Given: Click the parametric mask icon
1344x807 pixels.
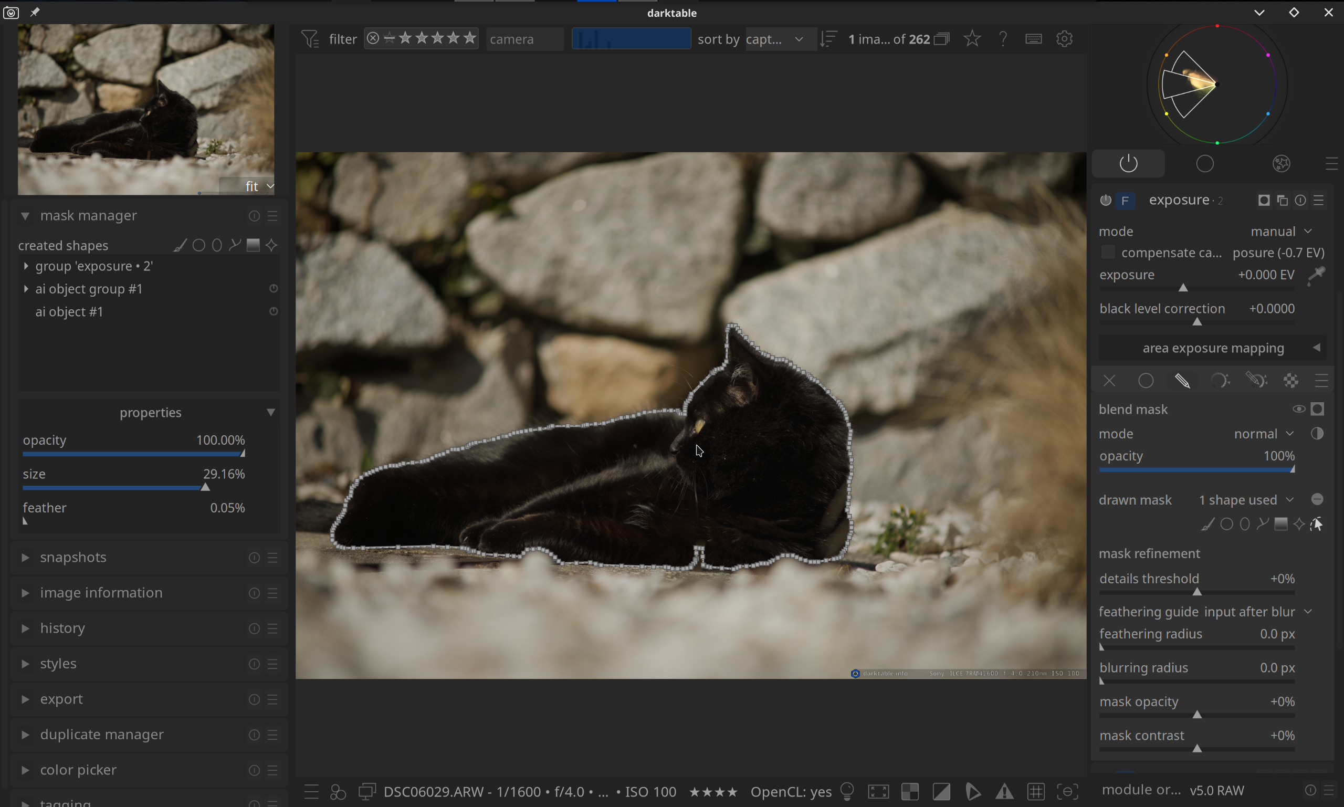Looking at the screenshot, I should 1220,381.
